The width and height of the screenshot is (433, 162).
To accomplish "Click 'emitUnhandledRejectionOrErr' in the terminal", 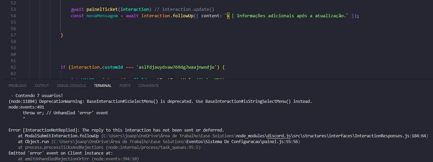I will [x=58, y=159].
